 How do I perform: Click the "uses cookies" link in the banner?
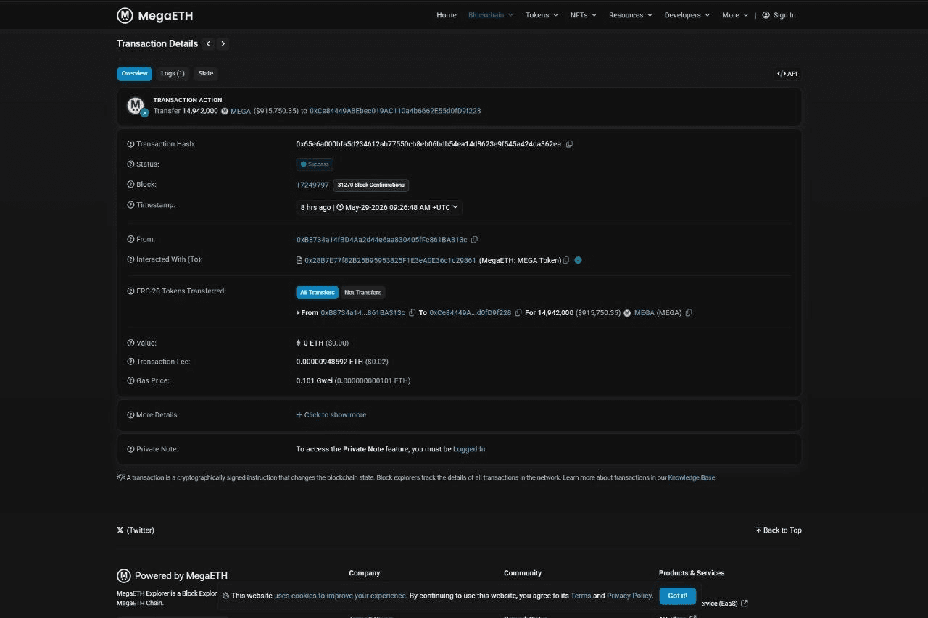(x=340, y=596)
